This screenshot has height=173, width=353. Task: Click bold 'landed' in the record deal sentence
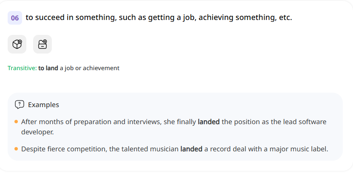[x=191, y=149]
